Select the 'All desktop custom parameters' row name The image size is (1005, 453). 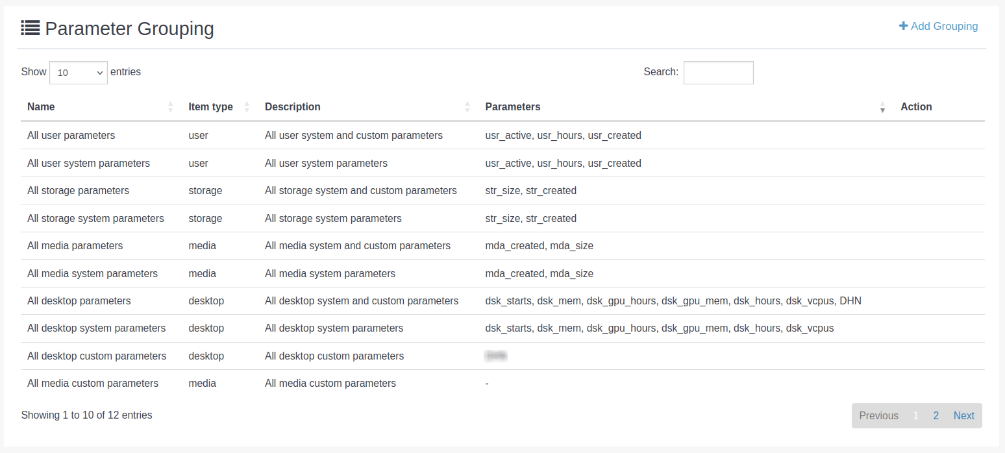pyautogui.click(x=97, y=356)
